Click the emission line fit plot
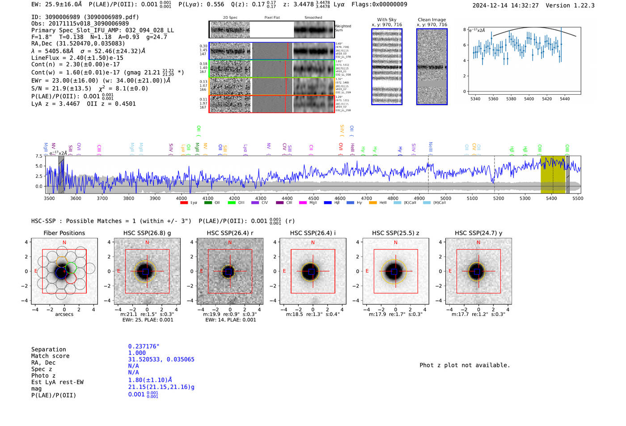626x426 pixels. 524,60
